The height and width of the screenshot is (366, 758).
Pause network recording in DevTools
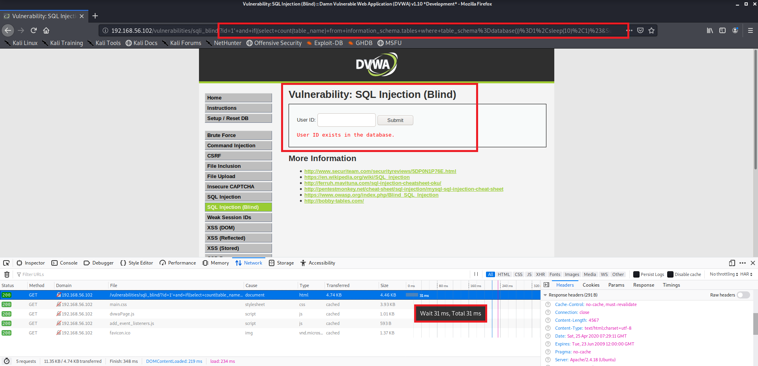(x=476, y=274)
